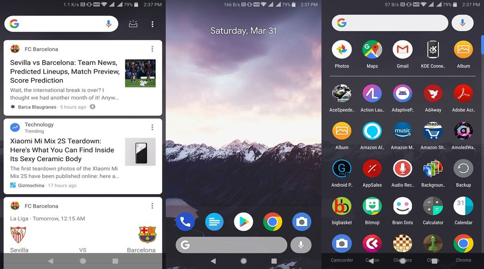Viewport: 484px width, 269px height.
Task: Open the overflow menu beside the feed search bar
Action: [152, 24]
